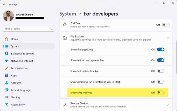Click the File Explorer heading text

click(77, 36)
